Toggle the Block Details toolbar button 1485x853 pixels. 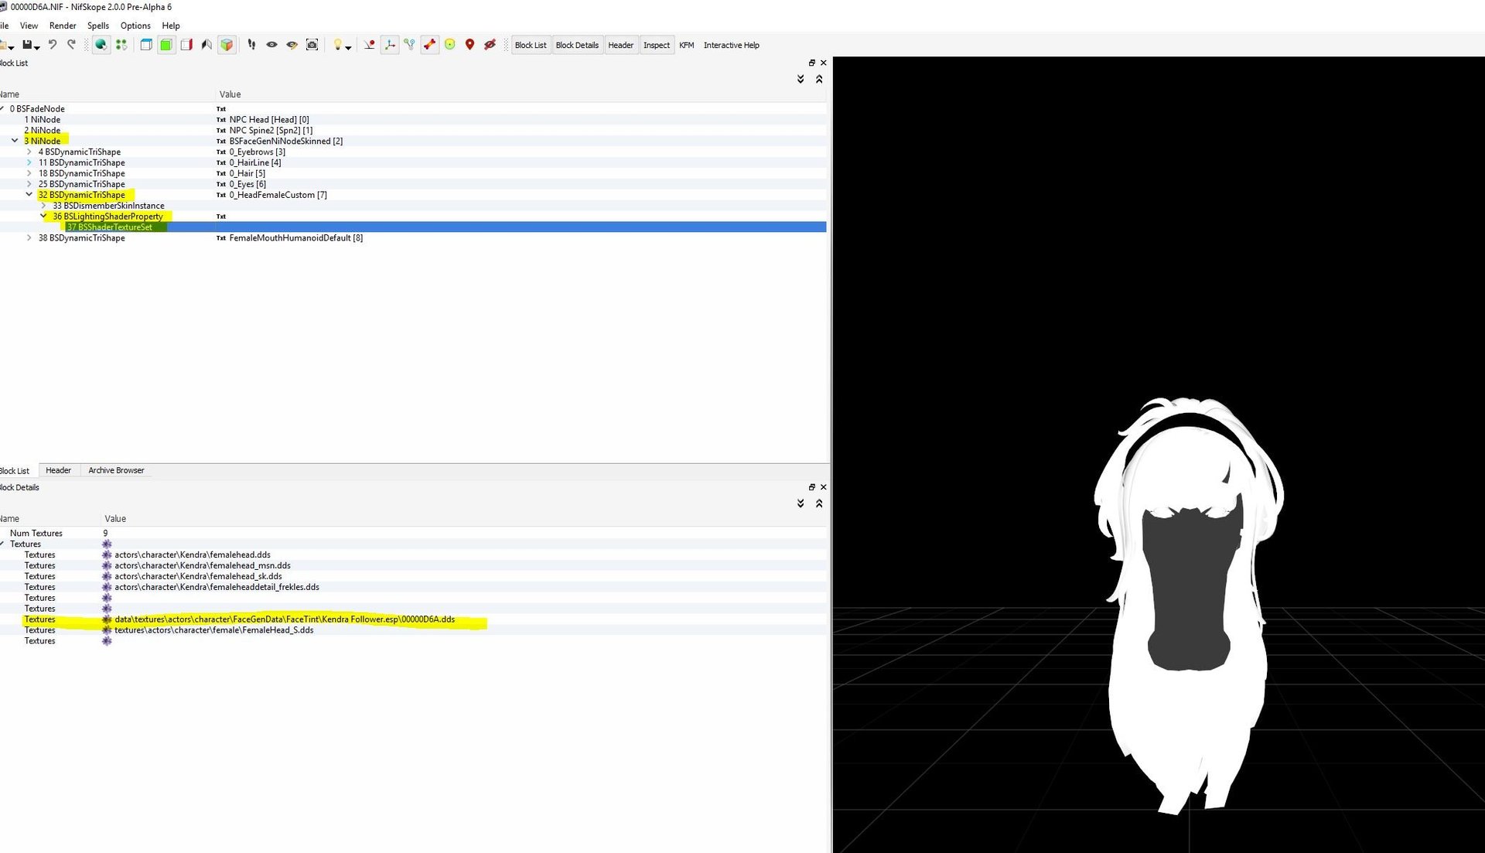coord(577,45)
